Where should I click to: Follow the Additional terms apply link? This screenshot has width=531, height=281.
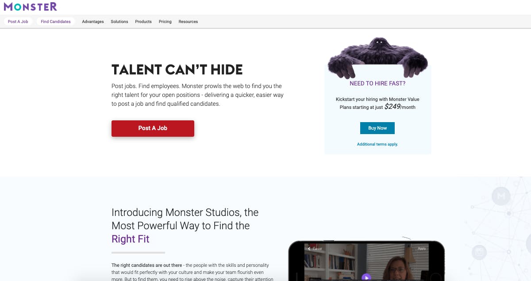(x=377, y=144)
